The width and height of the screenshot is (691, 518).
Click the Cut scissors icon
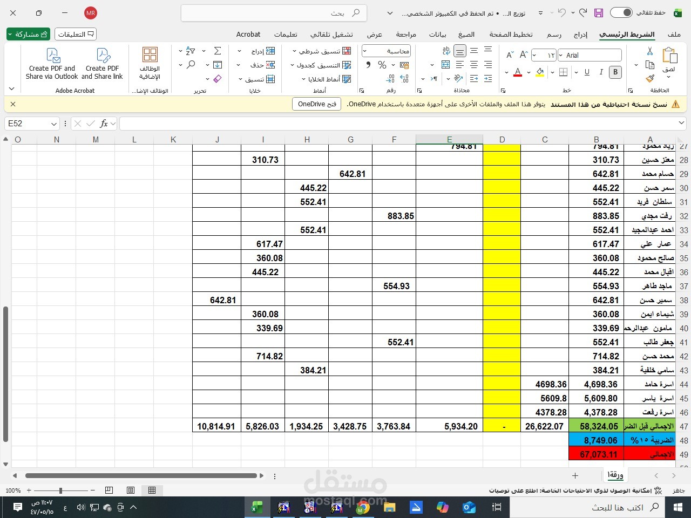pos(650,51)
